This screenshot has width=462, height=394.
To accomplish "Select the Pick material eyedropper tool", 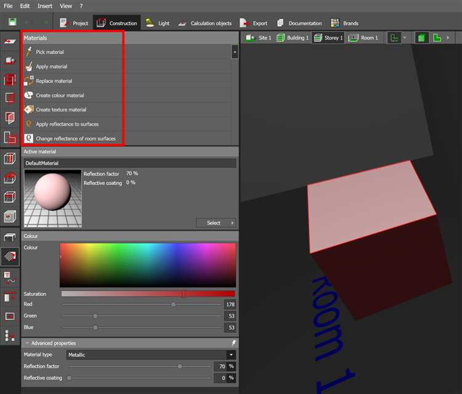I will pyautogui.click(x=29, y=52).
